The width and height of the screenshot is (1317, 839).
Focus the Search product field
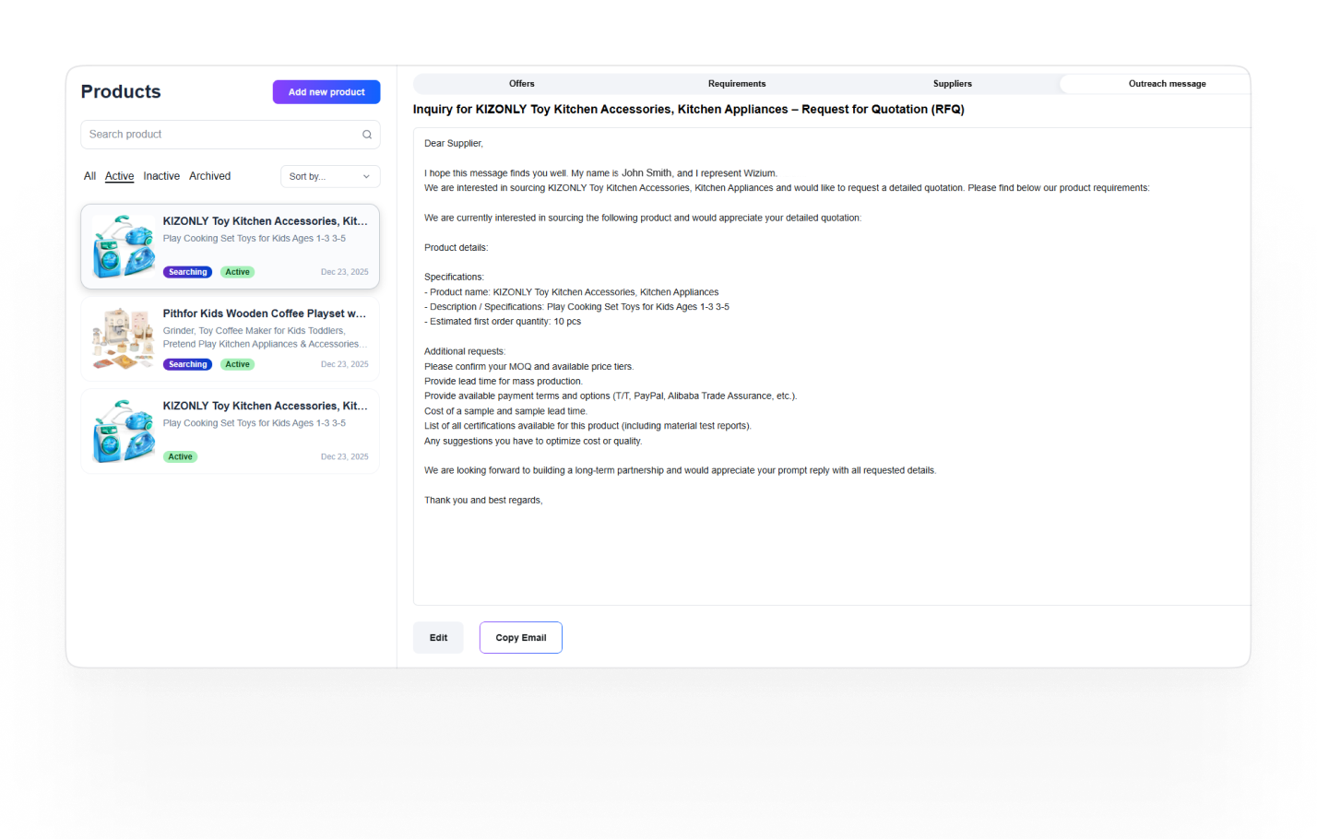coord(230,135)
